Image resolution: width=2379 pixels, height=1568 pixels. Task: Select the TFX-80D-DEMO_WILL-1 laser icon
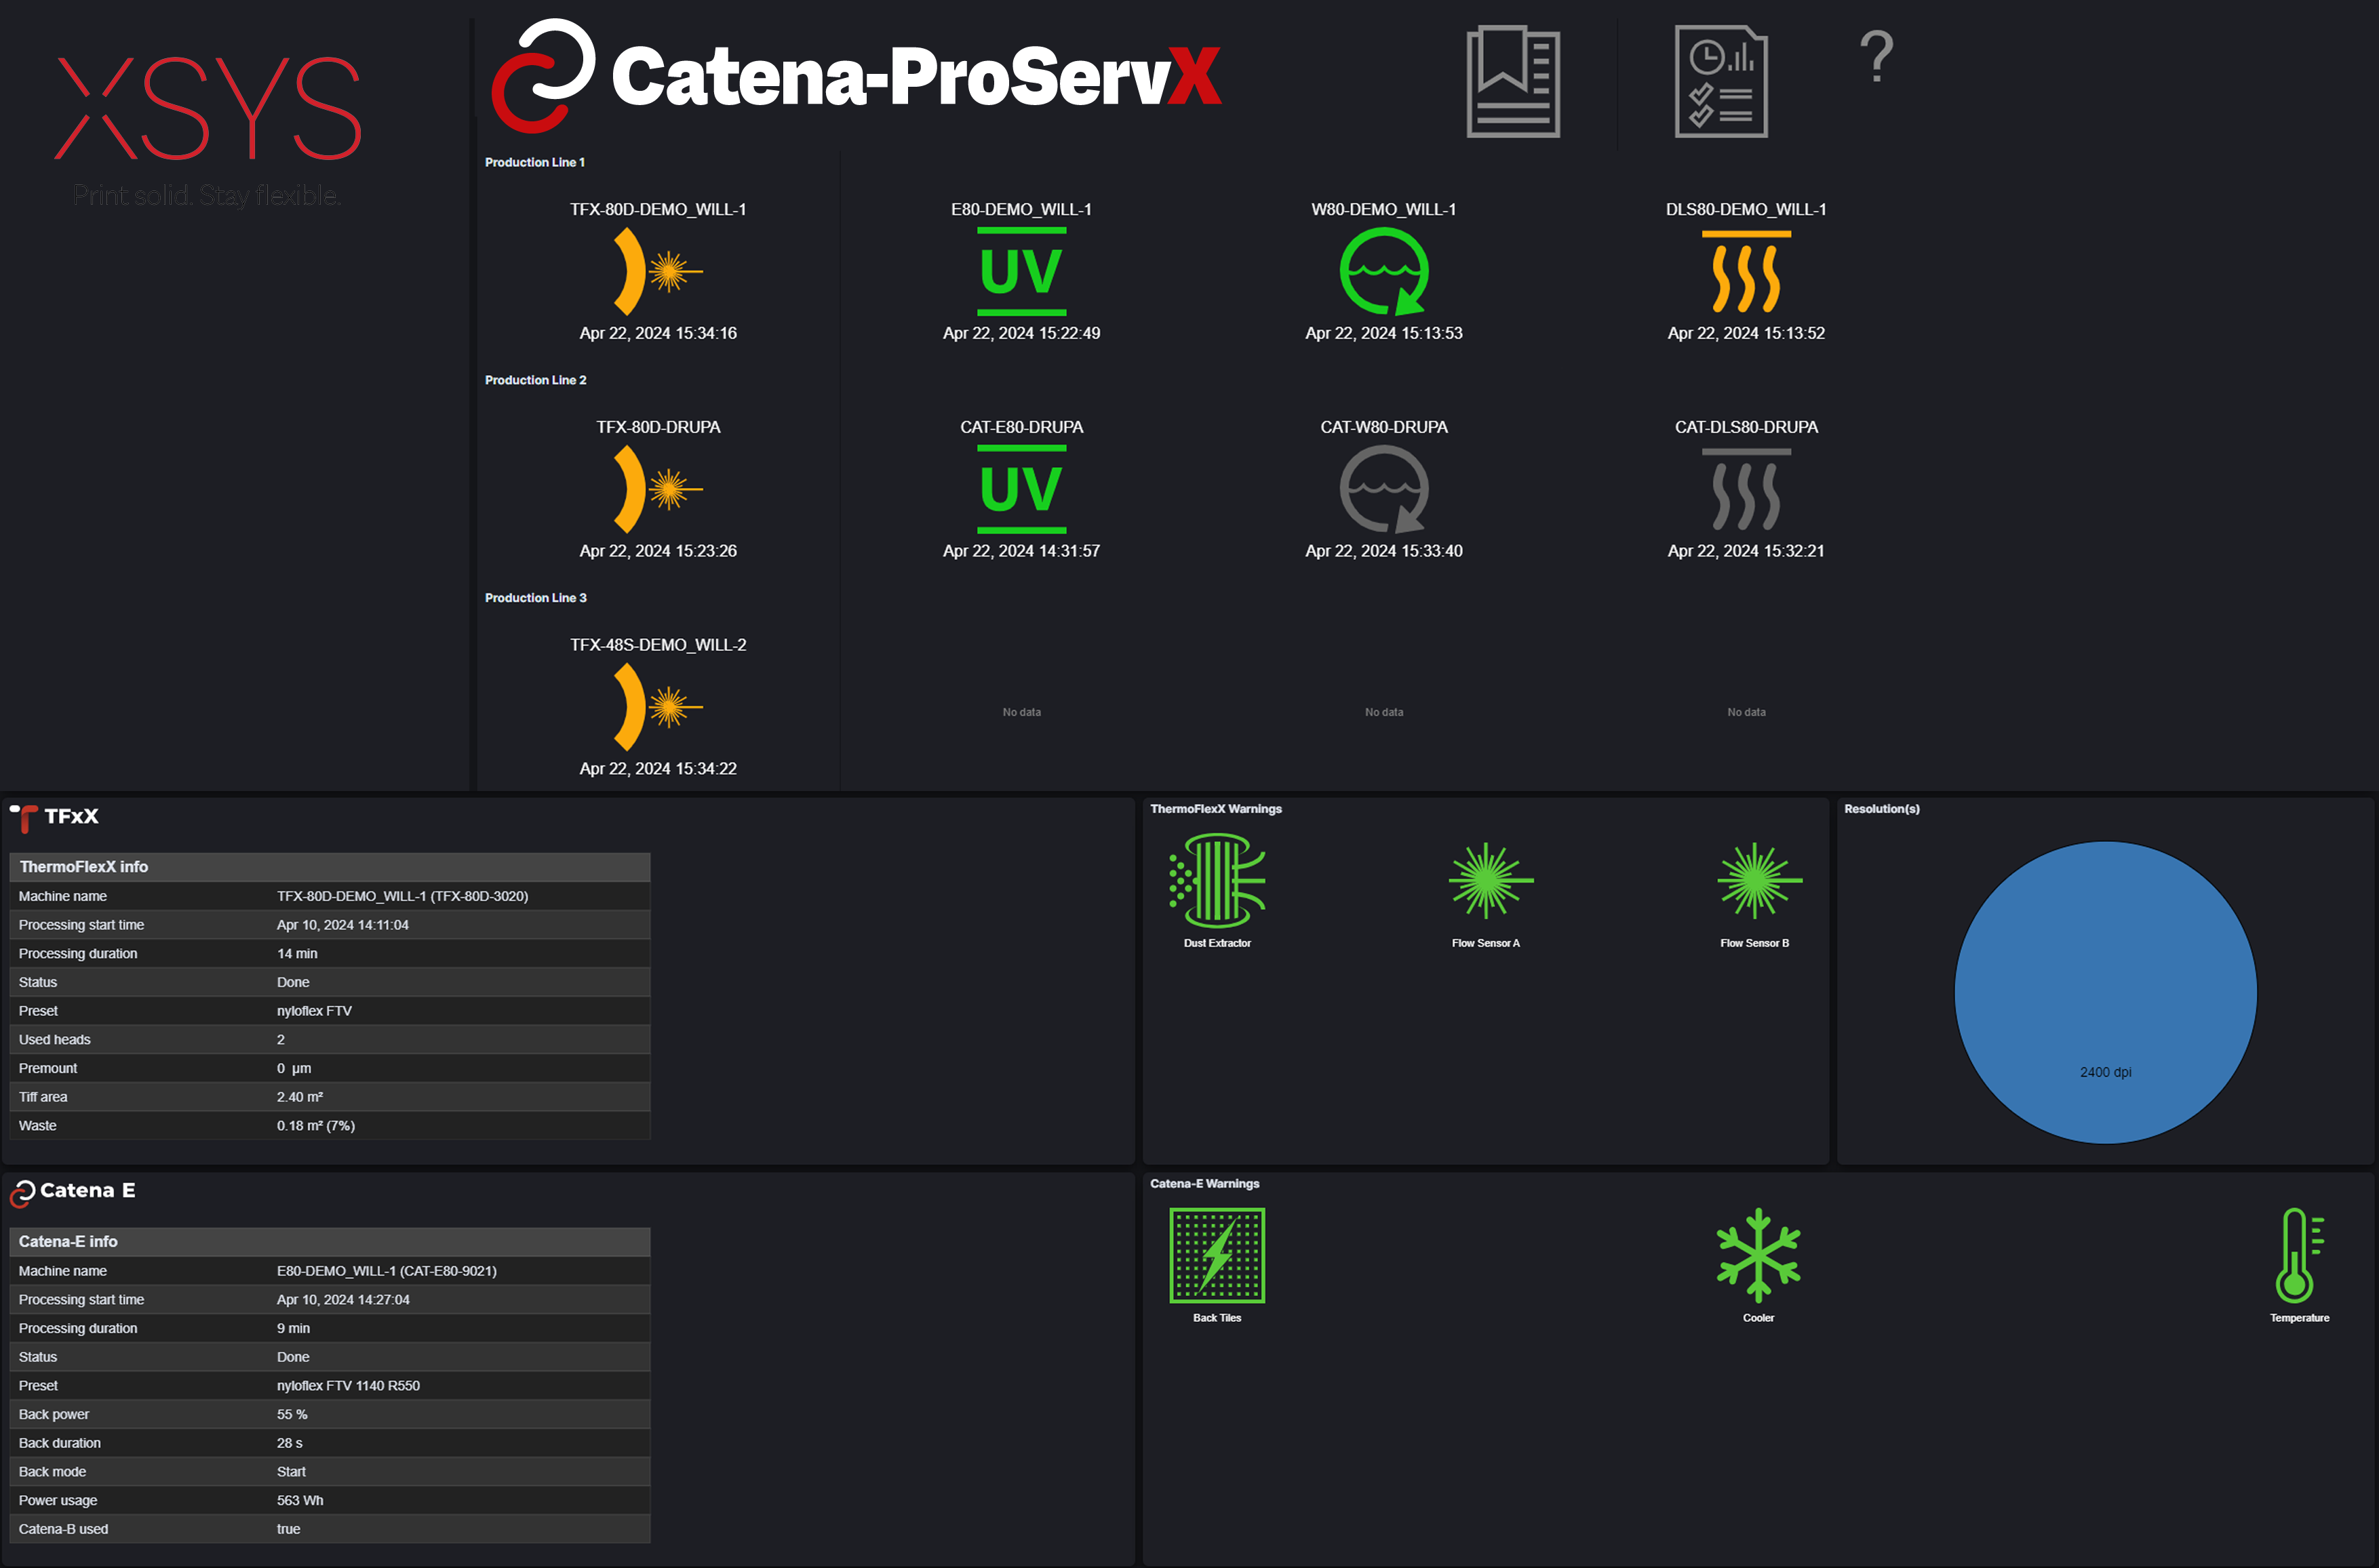pos(657,271)
